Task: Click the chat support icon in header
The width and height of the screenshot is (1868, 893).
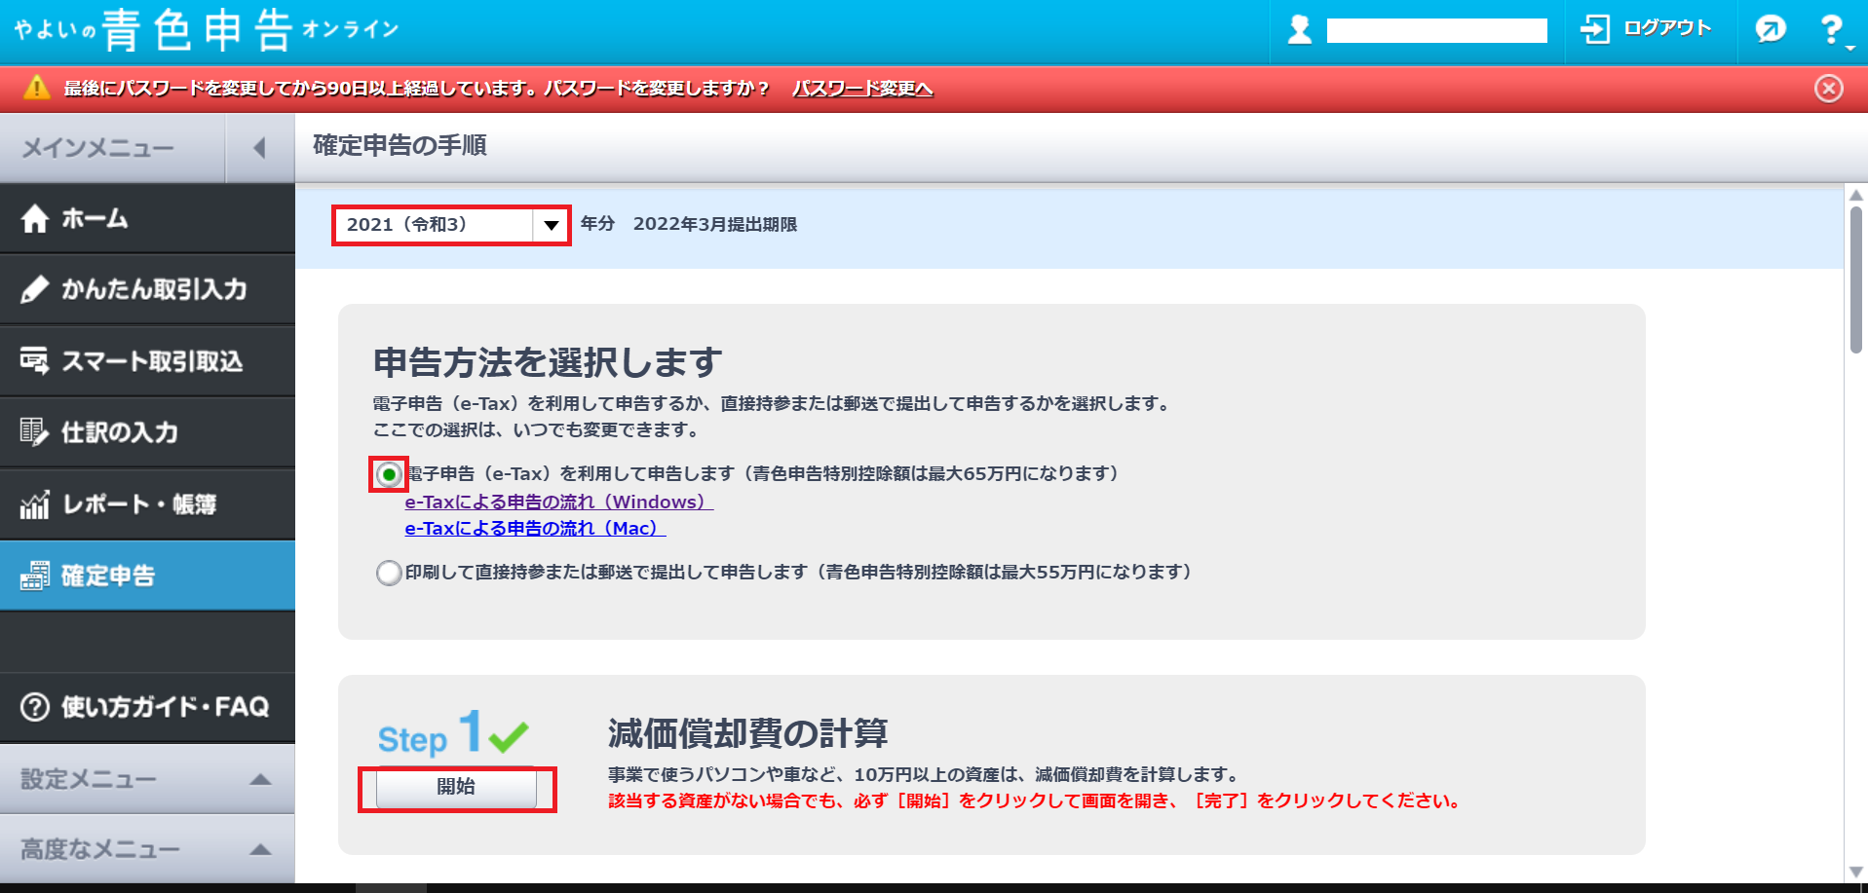Action: [1770, 29]
